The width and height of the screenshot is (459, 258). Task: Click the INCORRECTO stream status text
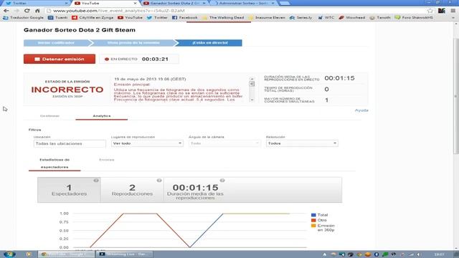tap(67, 90)
